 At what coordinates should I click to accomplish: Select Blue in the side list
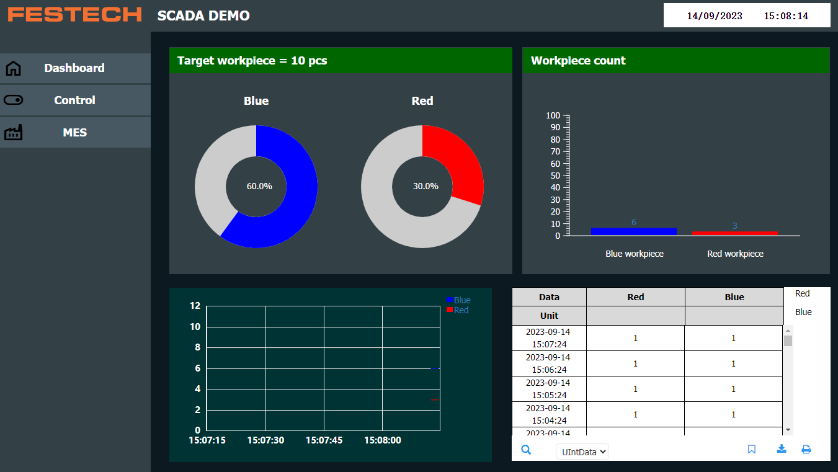tap(803, 312)
